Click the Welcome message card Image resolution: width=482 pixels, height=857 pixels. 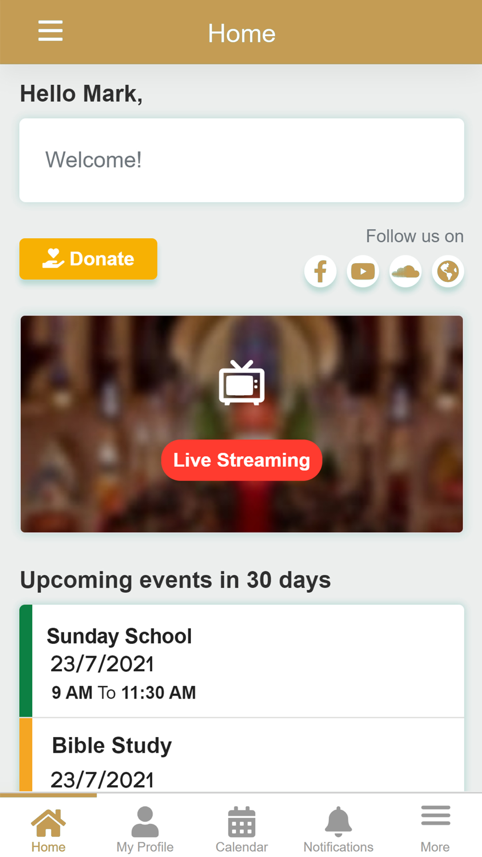(x=241, y=160)
